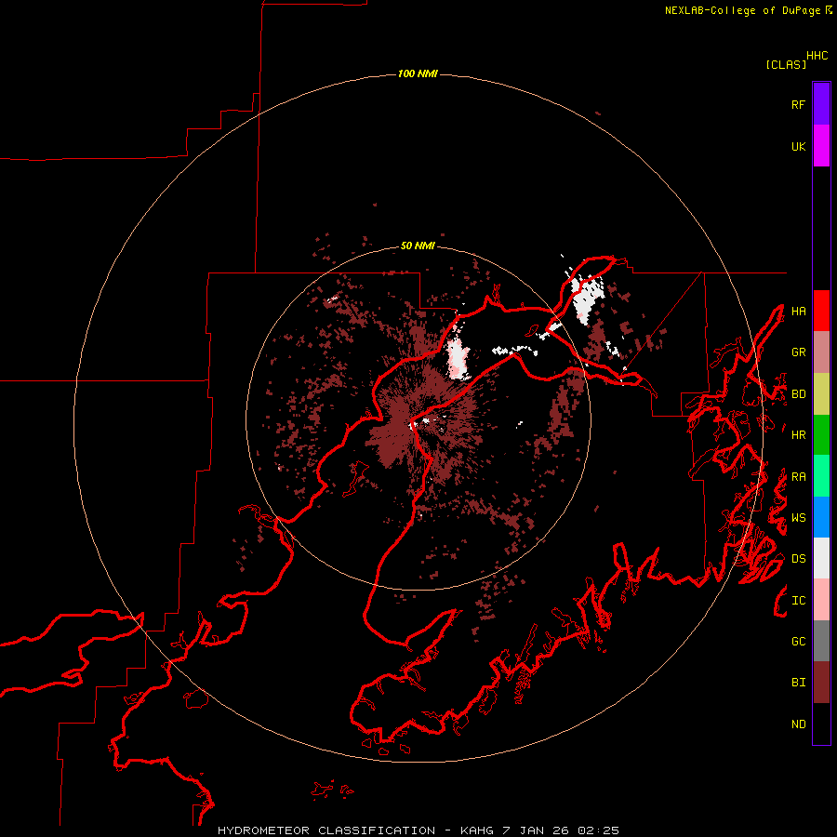837x837 pixels.
Task: Click the BD legend label
Action: coord(798,394)
